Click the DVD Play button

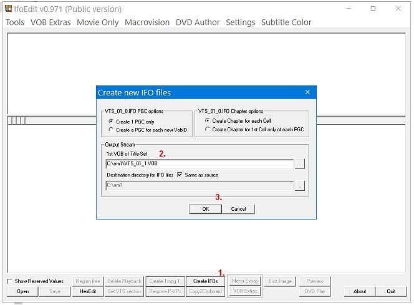click(x=315, y=291)
